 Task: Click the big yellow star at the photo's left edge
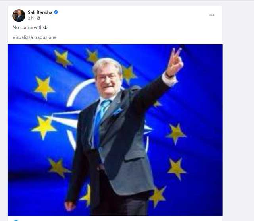pyautogui.click(x=44, y=128)
